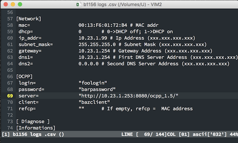238x143 pixels.
Task: Click the [Informations] section header
Action: [36, 128]
